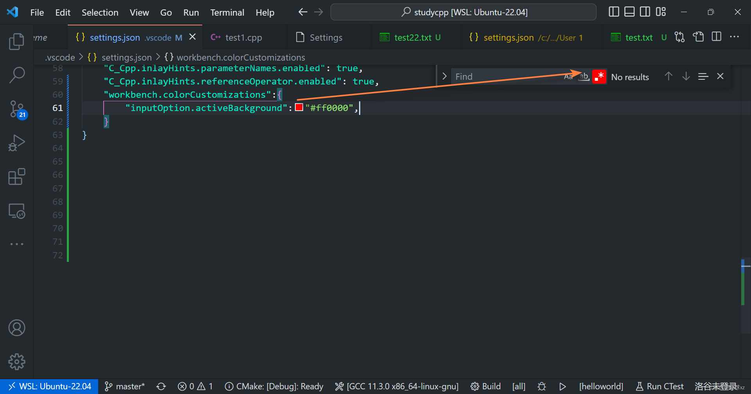Select GCC 11.3.0 kit in status bar
Screen dimensions: 751x394
397,386
